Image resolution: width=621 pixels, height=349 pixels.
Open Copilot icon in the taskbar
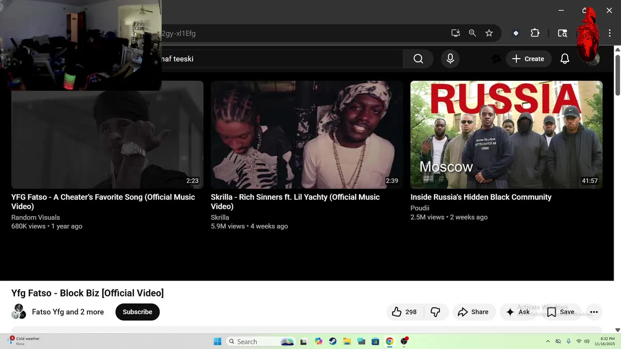318,341
